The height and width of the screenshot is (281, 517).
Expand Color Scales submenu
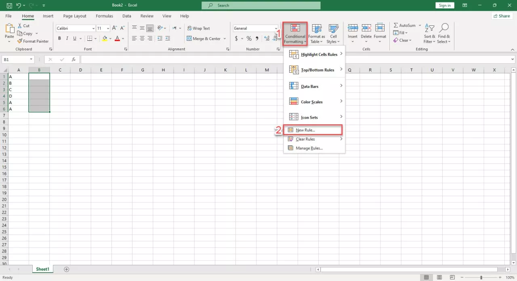click(x=314, y=102)
